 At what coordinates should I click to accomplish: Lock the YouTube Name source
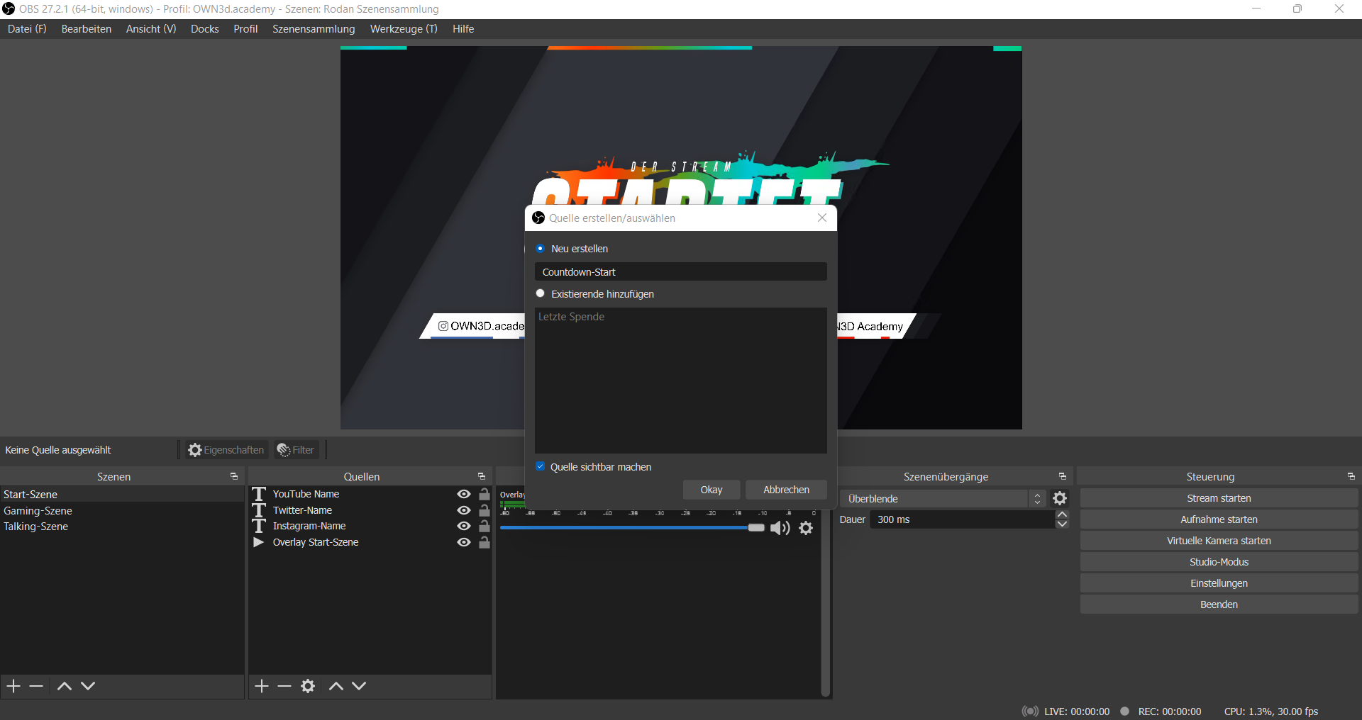click(x=485, y=494)
